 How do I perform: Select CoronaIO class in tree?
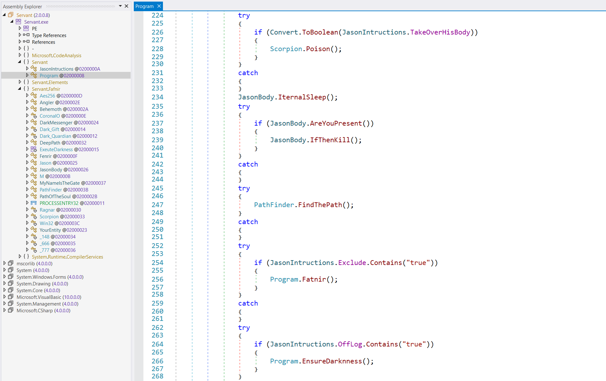point(63,116)
